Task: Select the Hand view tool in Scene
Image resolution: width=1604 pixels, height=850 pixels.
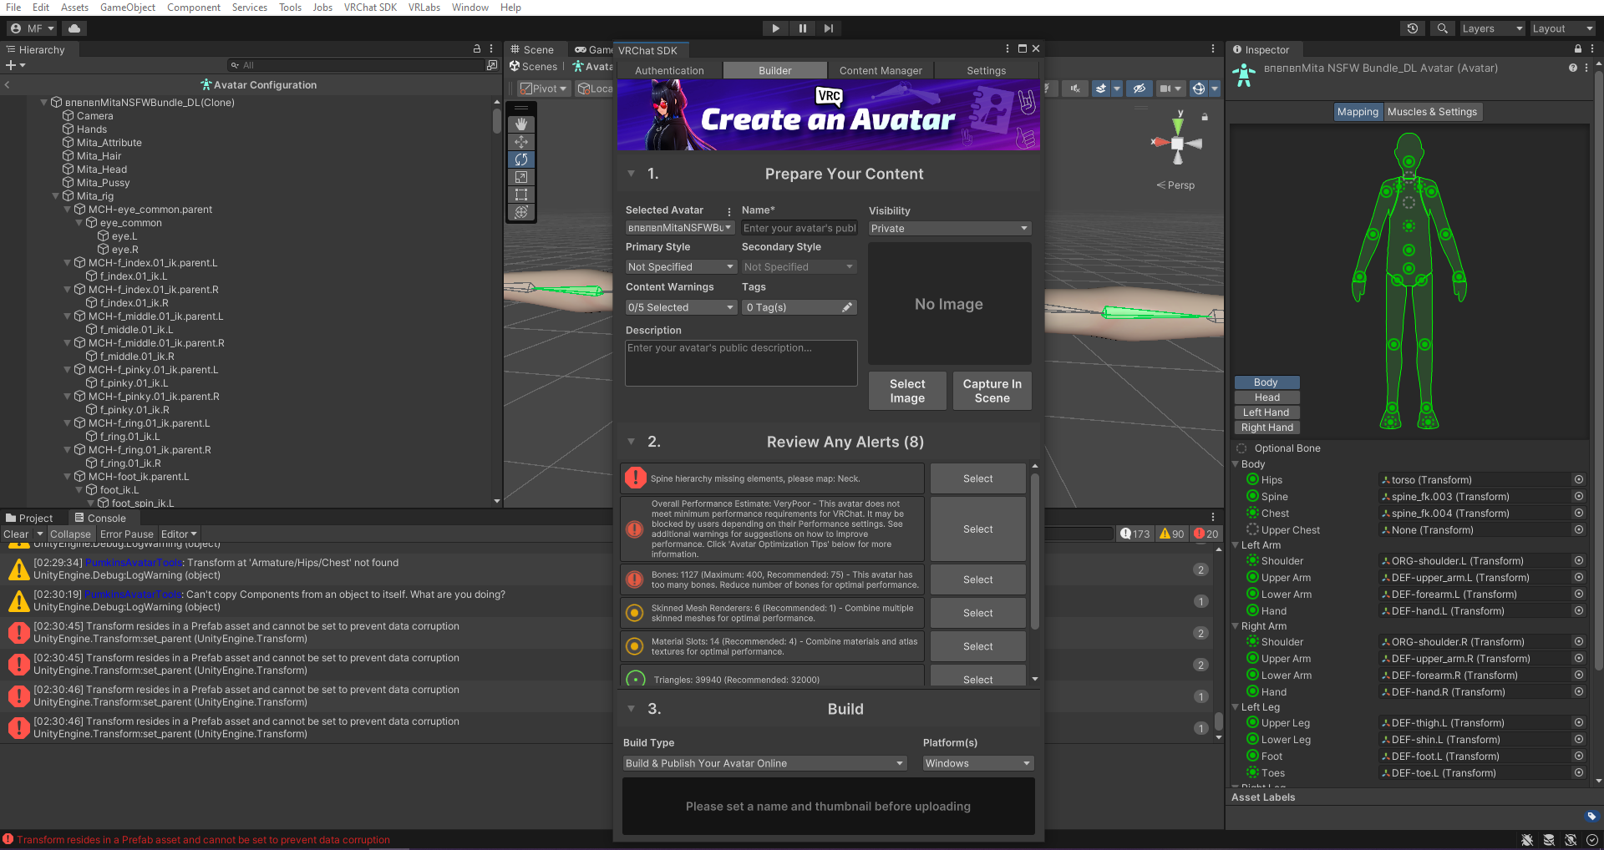Action: pos(521,124)
